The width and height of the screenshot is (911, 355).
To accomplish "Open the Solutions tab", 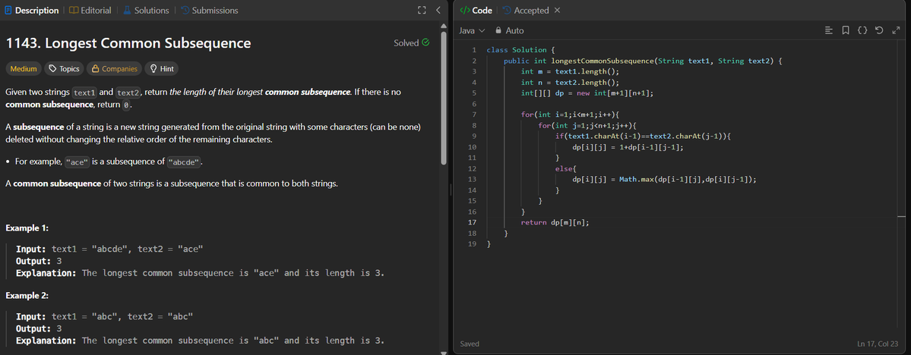I will pyautogui.click(x=146, y=11).
